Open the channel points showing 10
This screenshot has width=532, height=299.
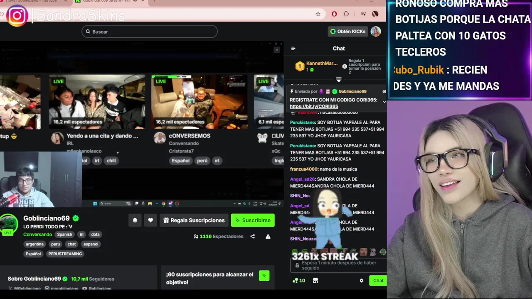299,281
